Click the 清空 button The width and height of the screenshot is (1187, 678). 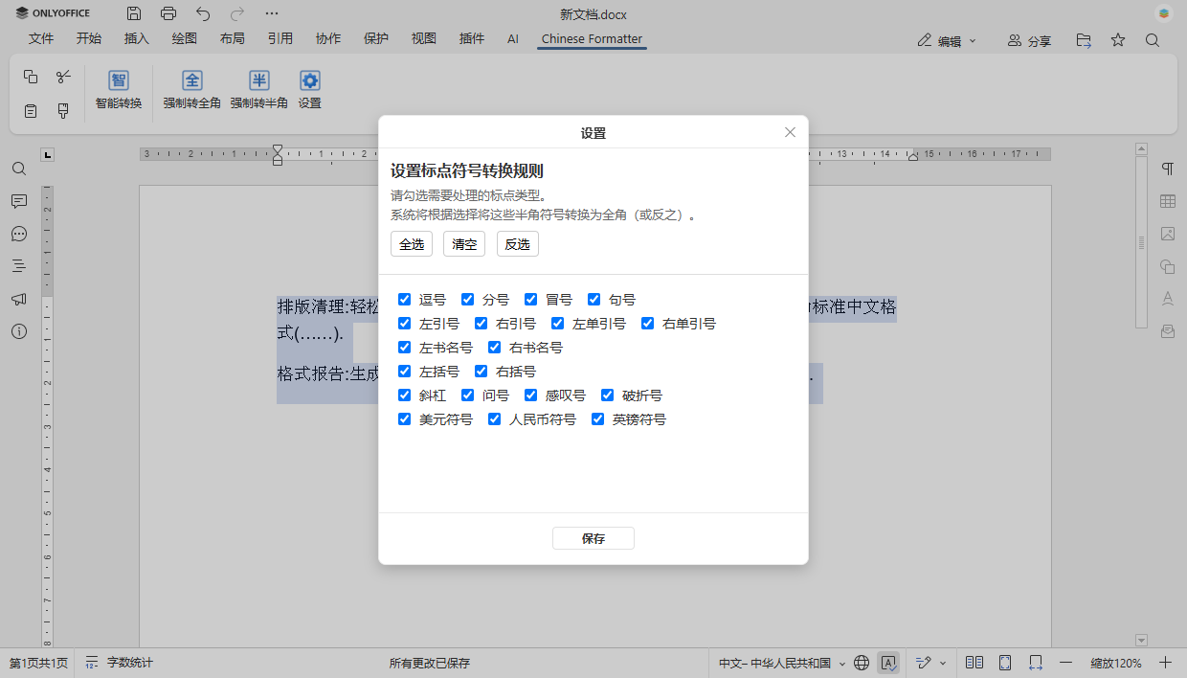(464, 244)
